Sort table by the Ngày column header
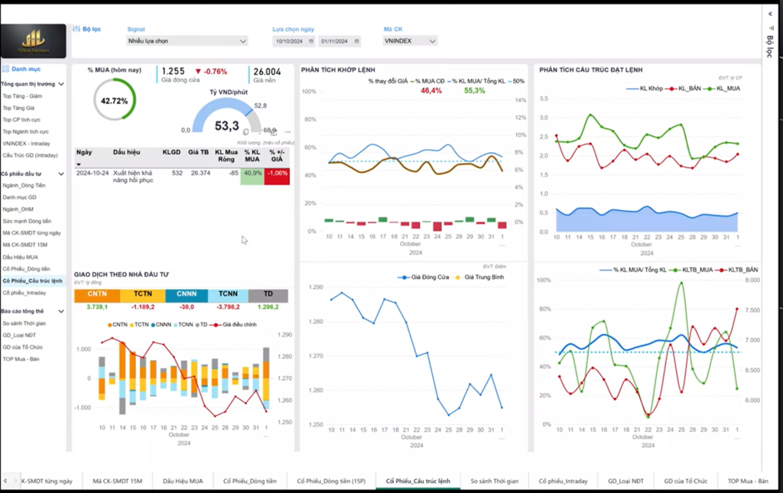This screenshot has height=493, width=783. tap(84, 152)
